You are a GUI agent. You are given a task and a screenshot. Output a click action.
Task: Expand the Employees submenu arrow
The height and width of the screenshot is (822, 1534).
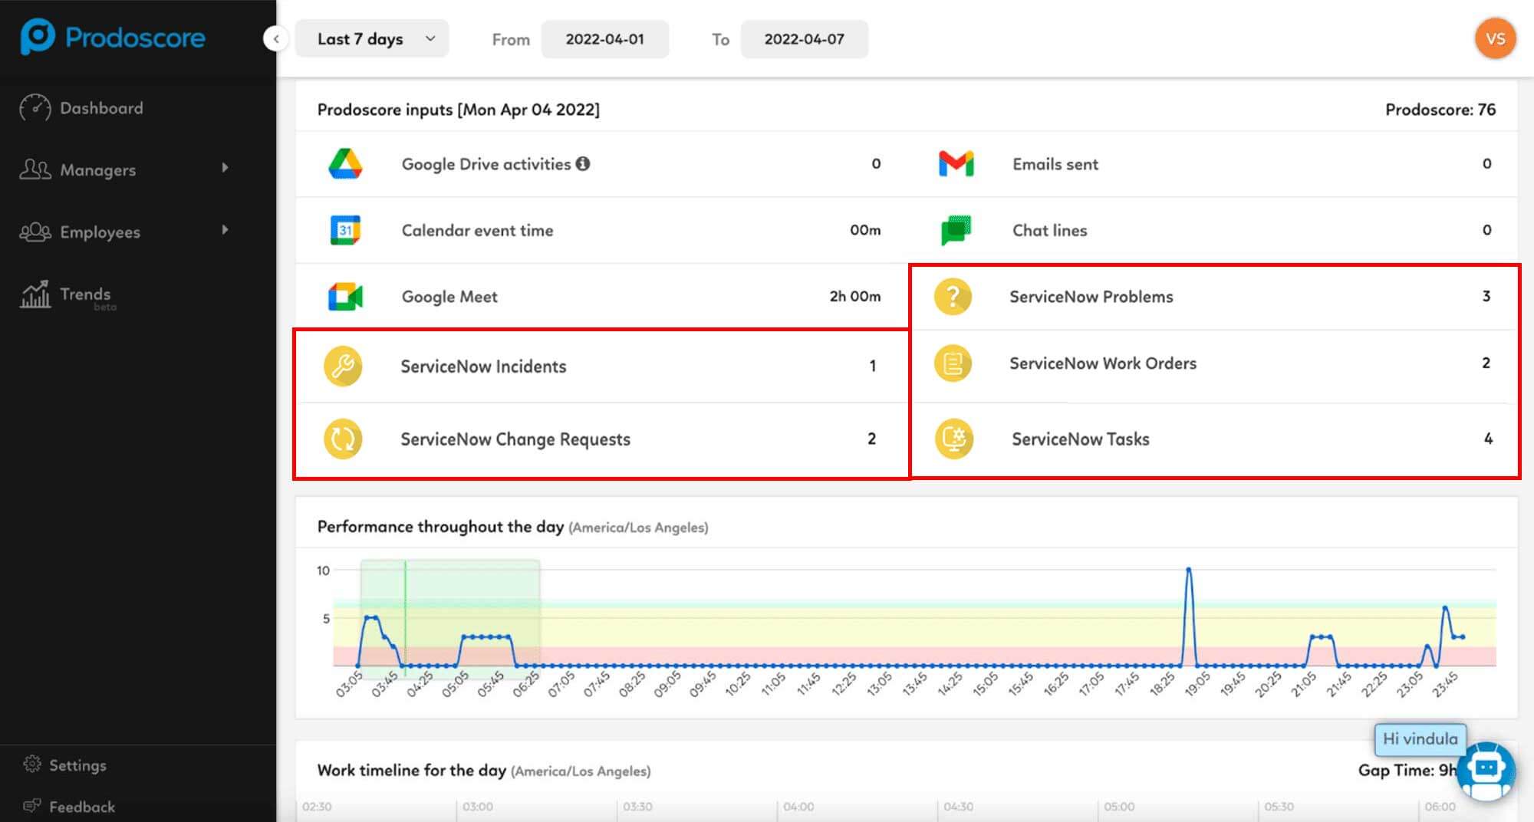click(x=225, y=230)
